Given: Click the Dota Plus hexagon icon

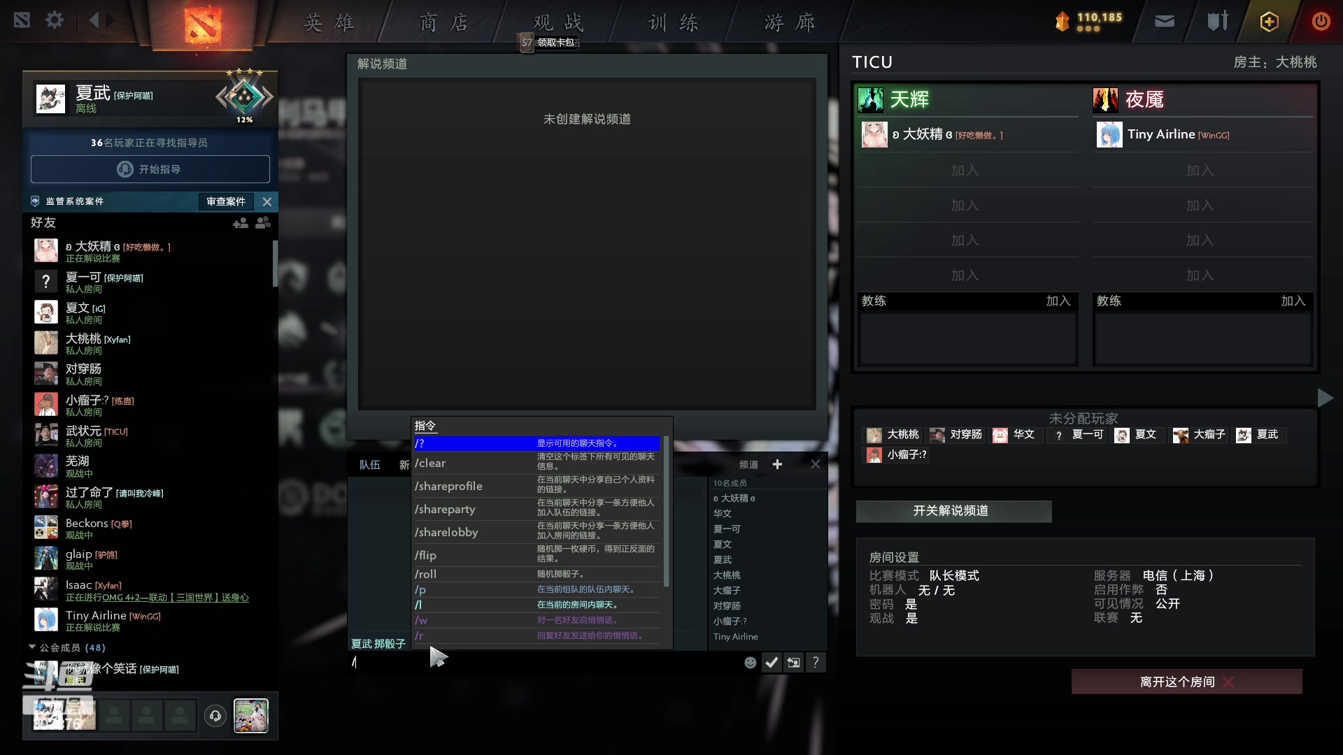Looking at the screenshot, I should point(1268,21).
